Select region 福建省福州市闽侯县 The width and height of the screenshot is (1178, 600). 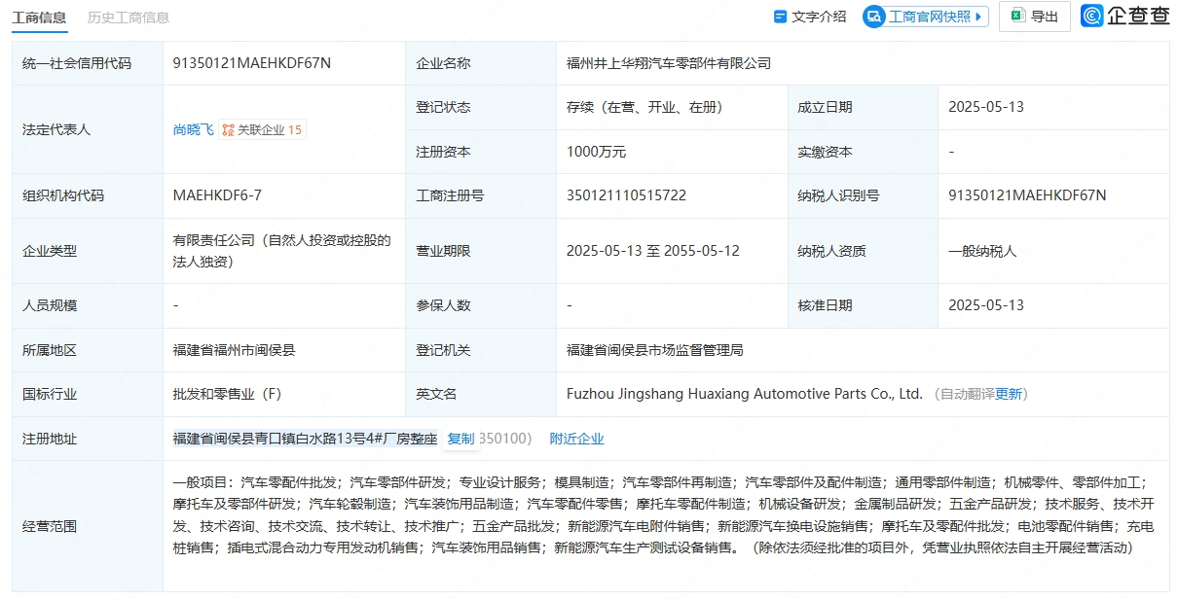click(x=235, y=350)
